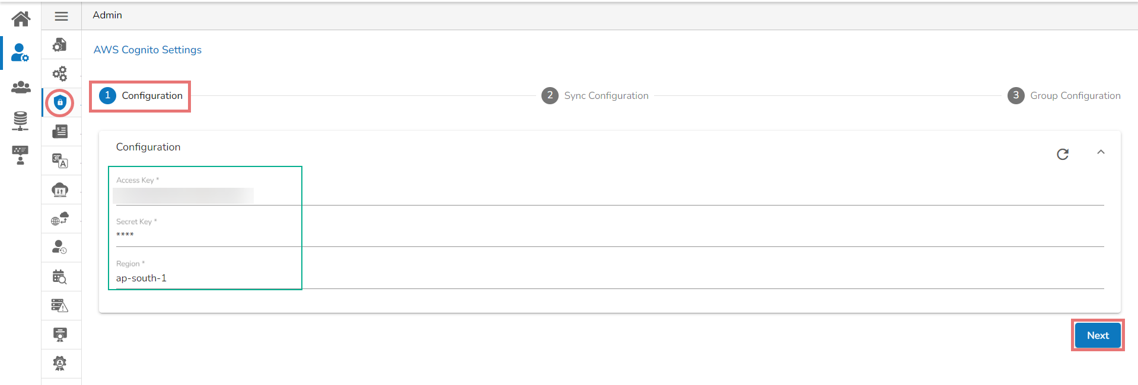Open the server warning icon
The image size is (1138, 385).
click(60, 306)
